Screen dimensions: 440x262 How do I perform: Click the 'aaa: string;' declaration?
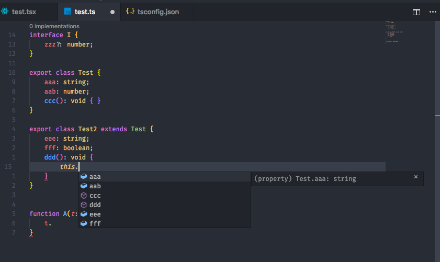click(x=66, y=82)
